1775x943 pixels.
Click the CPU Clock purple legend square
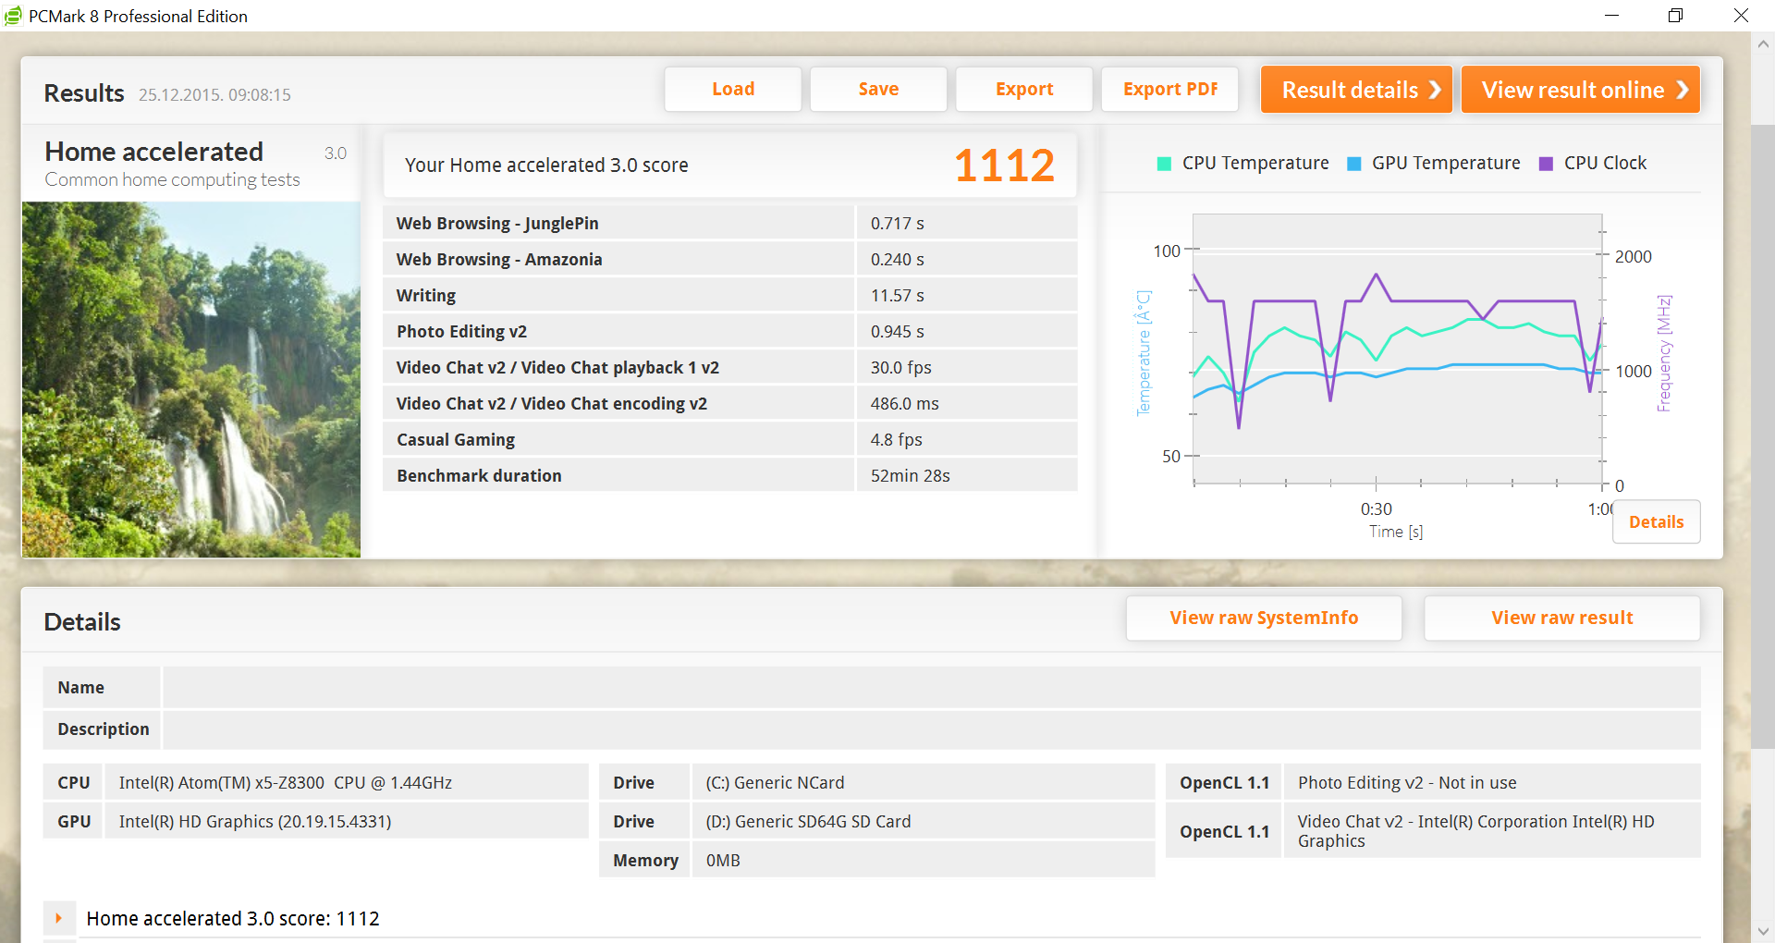[1545, 164]
